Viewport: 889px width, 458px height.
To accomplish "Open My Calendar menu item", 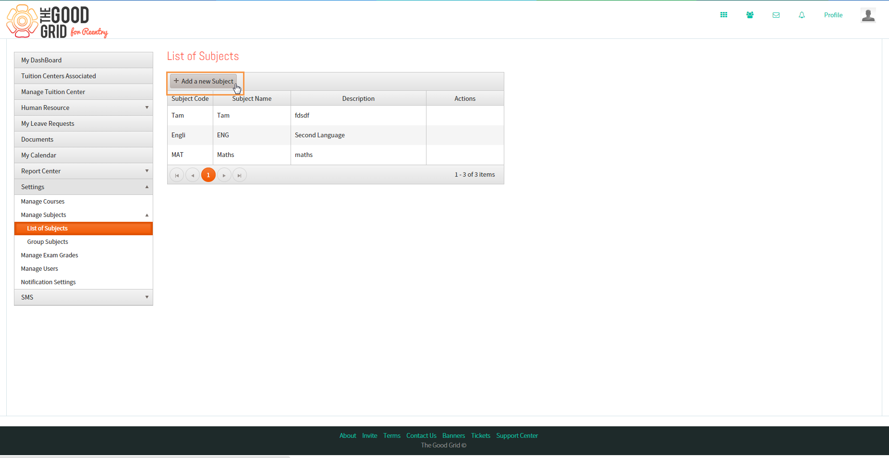I will pos(84,155).
